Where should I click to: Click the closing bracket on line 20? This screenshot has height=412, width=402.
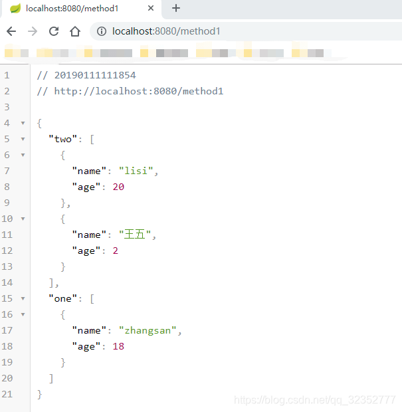51,379
